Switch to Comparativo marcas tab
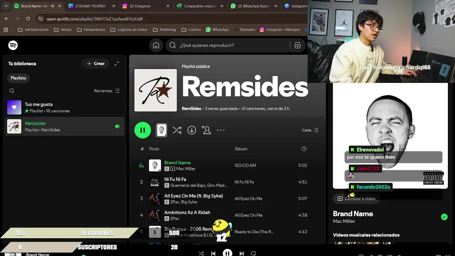Screen dimensions: 455x256 tap(200, 6)
